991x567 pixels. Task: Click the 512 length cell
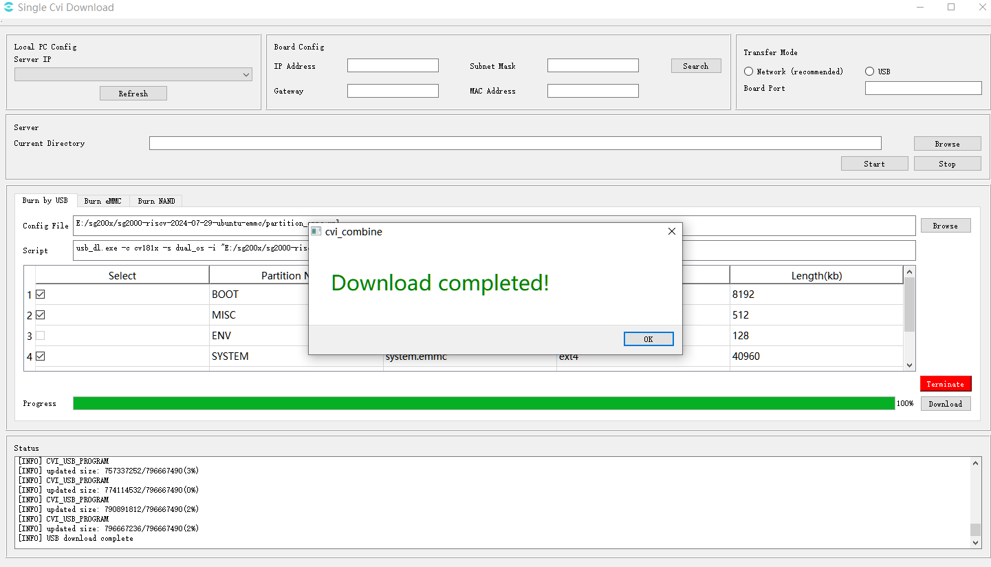tap(816, 315)
